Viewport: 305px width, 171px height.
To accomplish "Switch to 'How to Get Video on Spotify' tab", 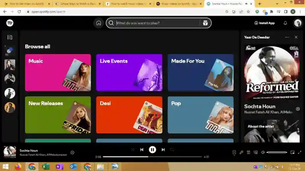I will pyautogui.click(x=27, y=4).
